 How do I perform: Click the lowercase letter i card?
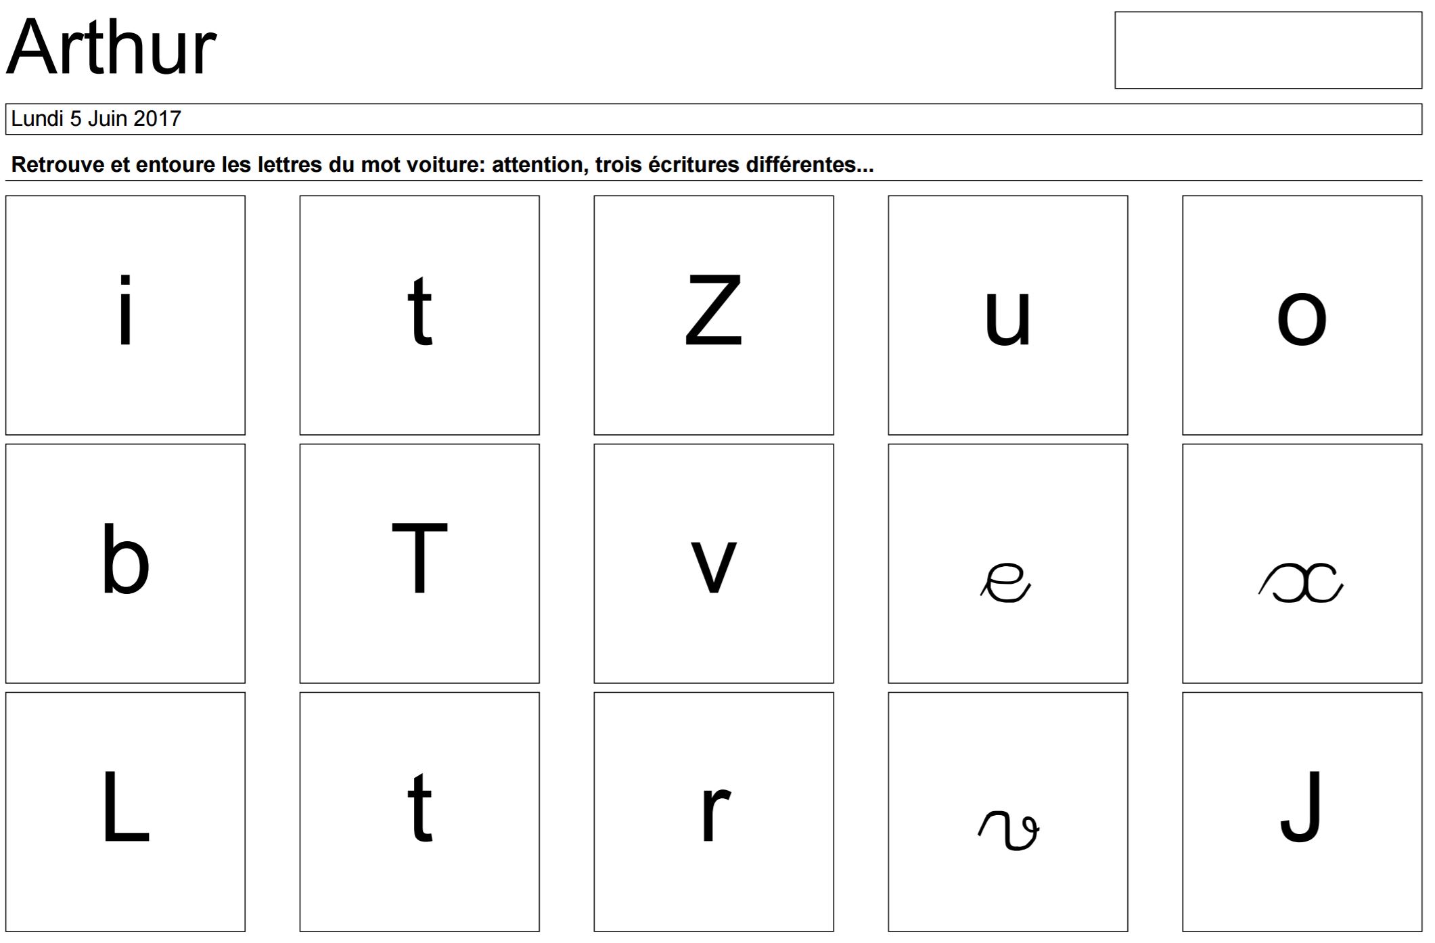125,315
